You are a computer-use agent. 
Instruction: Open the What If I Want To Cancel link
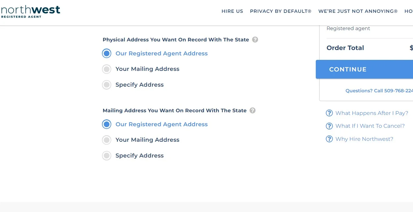(370, 126)
